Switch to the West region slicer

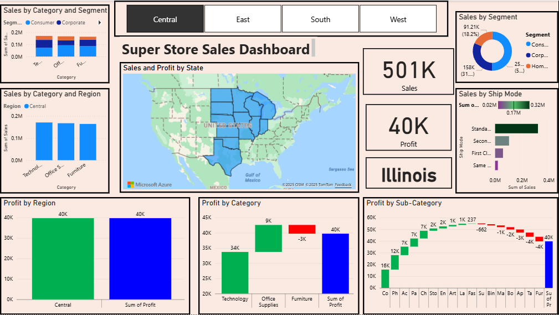pos(398,19)
